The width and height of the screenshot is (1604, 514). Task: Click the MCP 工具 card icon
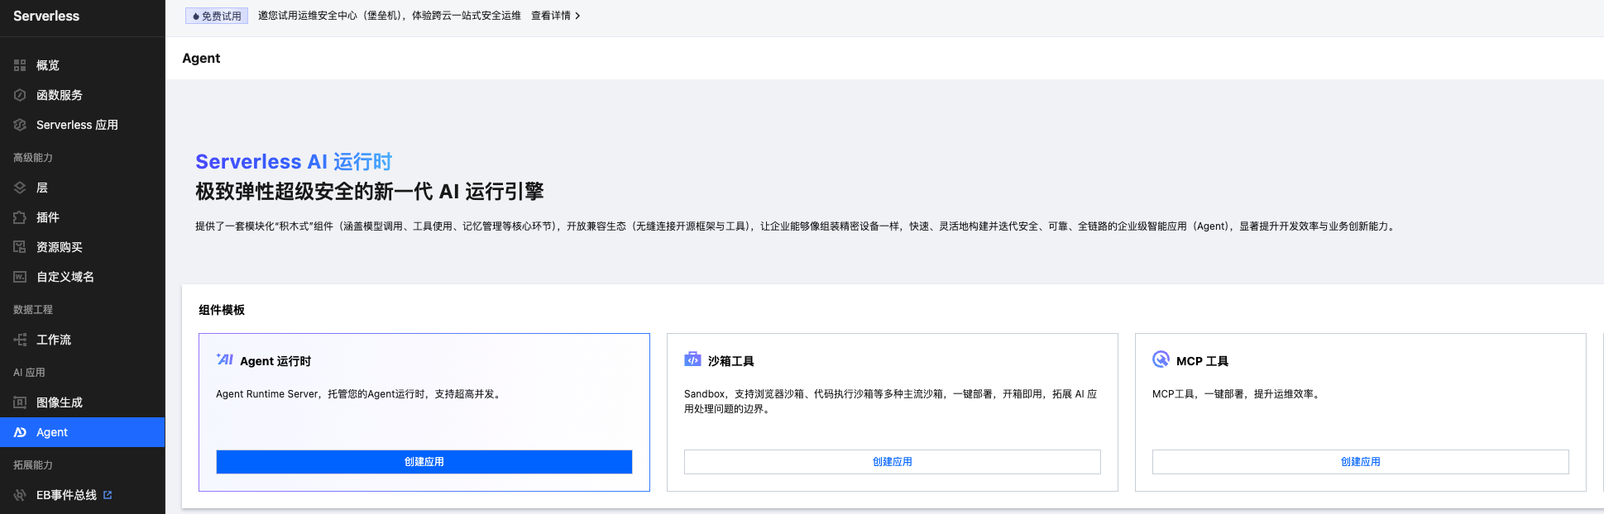pyautogui.click(x=1161, y=359)
